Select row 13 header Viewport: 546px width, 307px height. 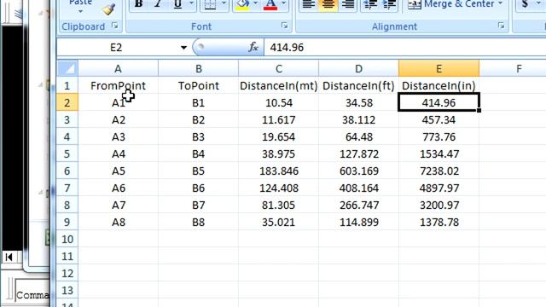coord(67,290)
